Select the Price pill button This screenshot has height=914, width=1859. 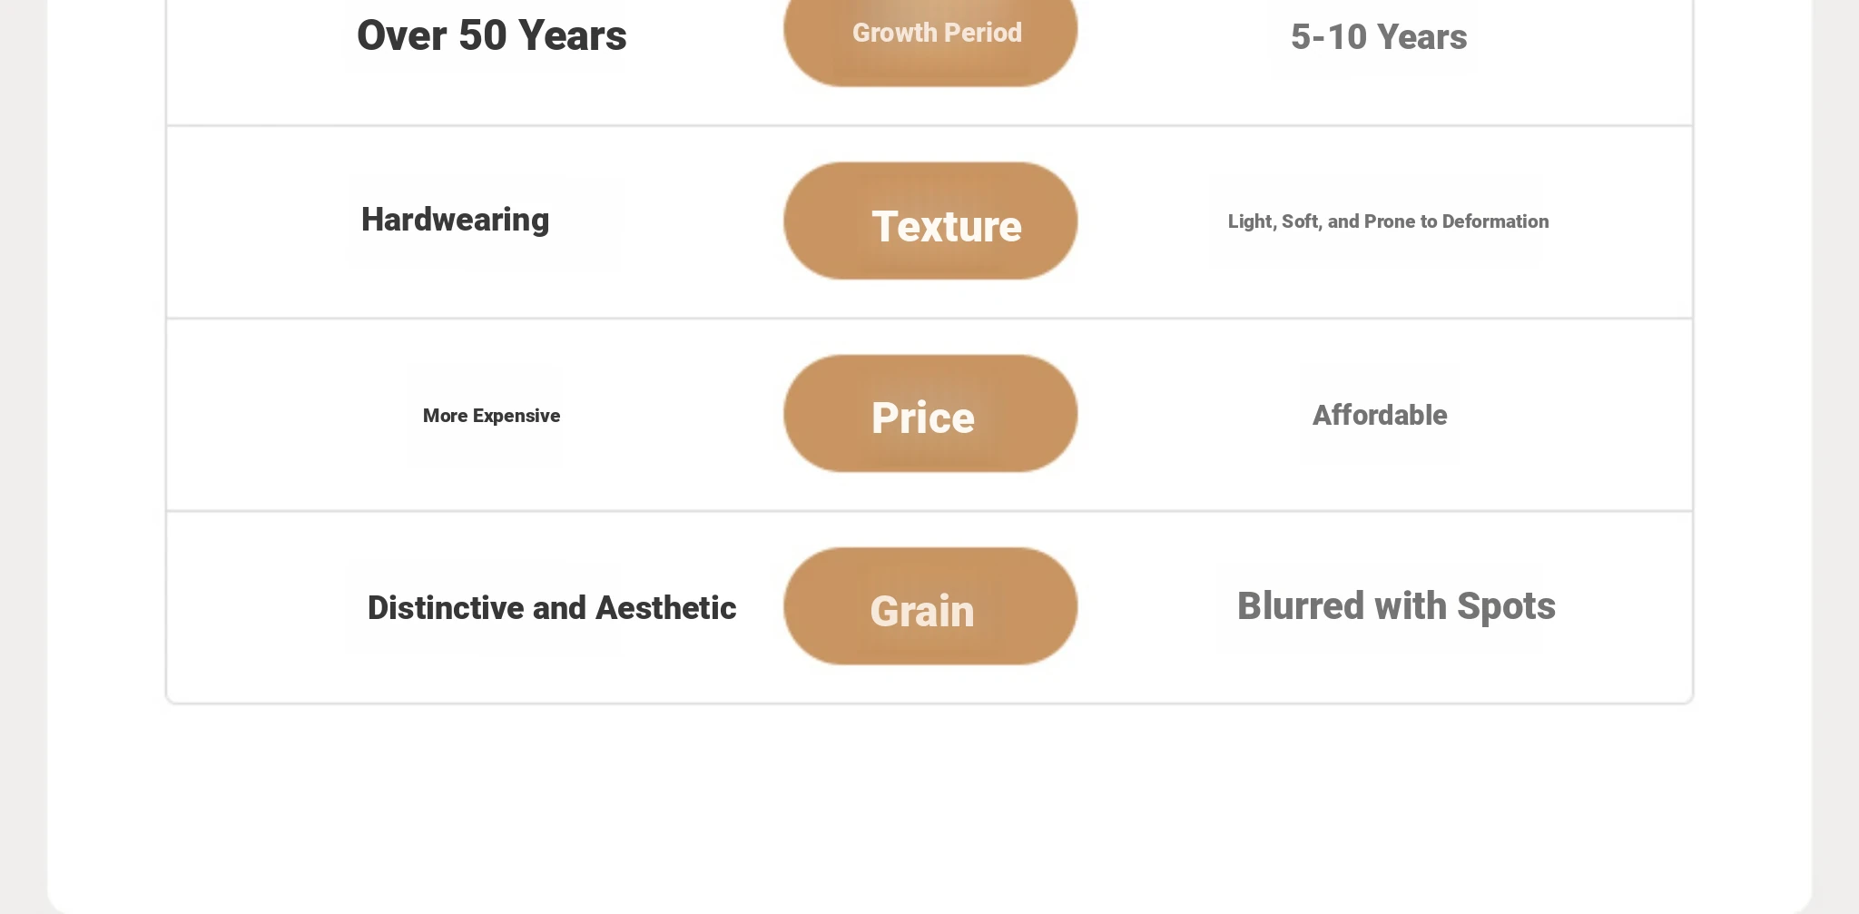pyautogui.click(x=931, y=415)
